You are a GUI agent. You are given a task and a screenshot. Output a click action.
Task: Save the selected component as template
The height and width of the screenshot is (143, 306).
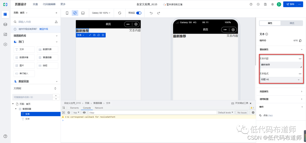pyautogui.click(x=94, y=35)
